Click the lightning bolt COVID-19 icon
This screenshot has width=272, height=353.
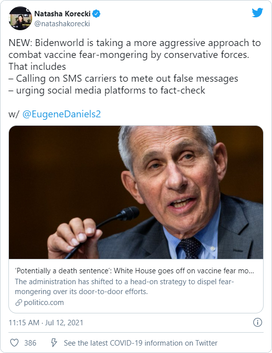[53, 343]
